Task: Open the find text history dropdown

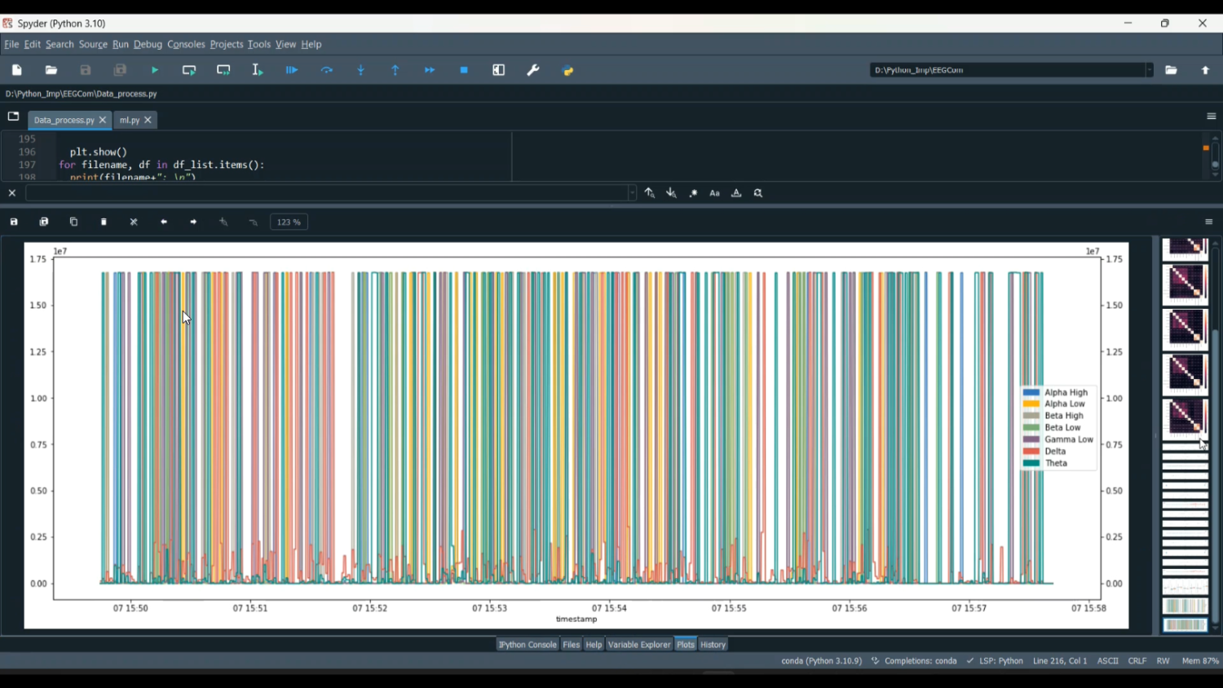Action: click(632, 193)
